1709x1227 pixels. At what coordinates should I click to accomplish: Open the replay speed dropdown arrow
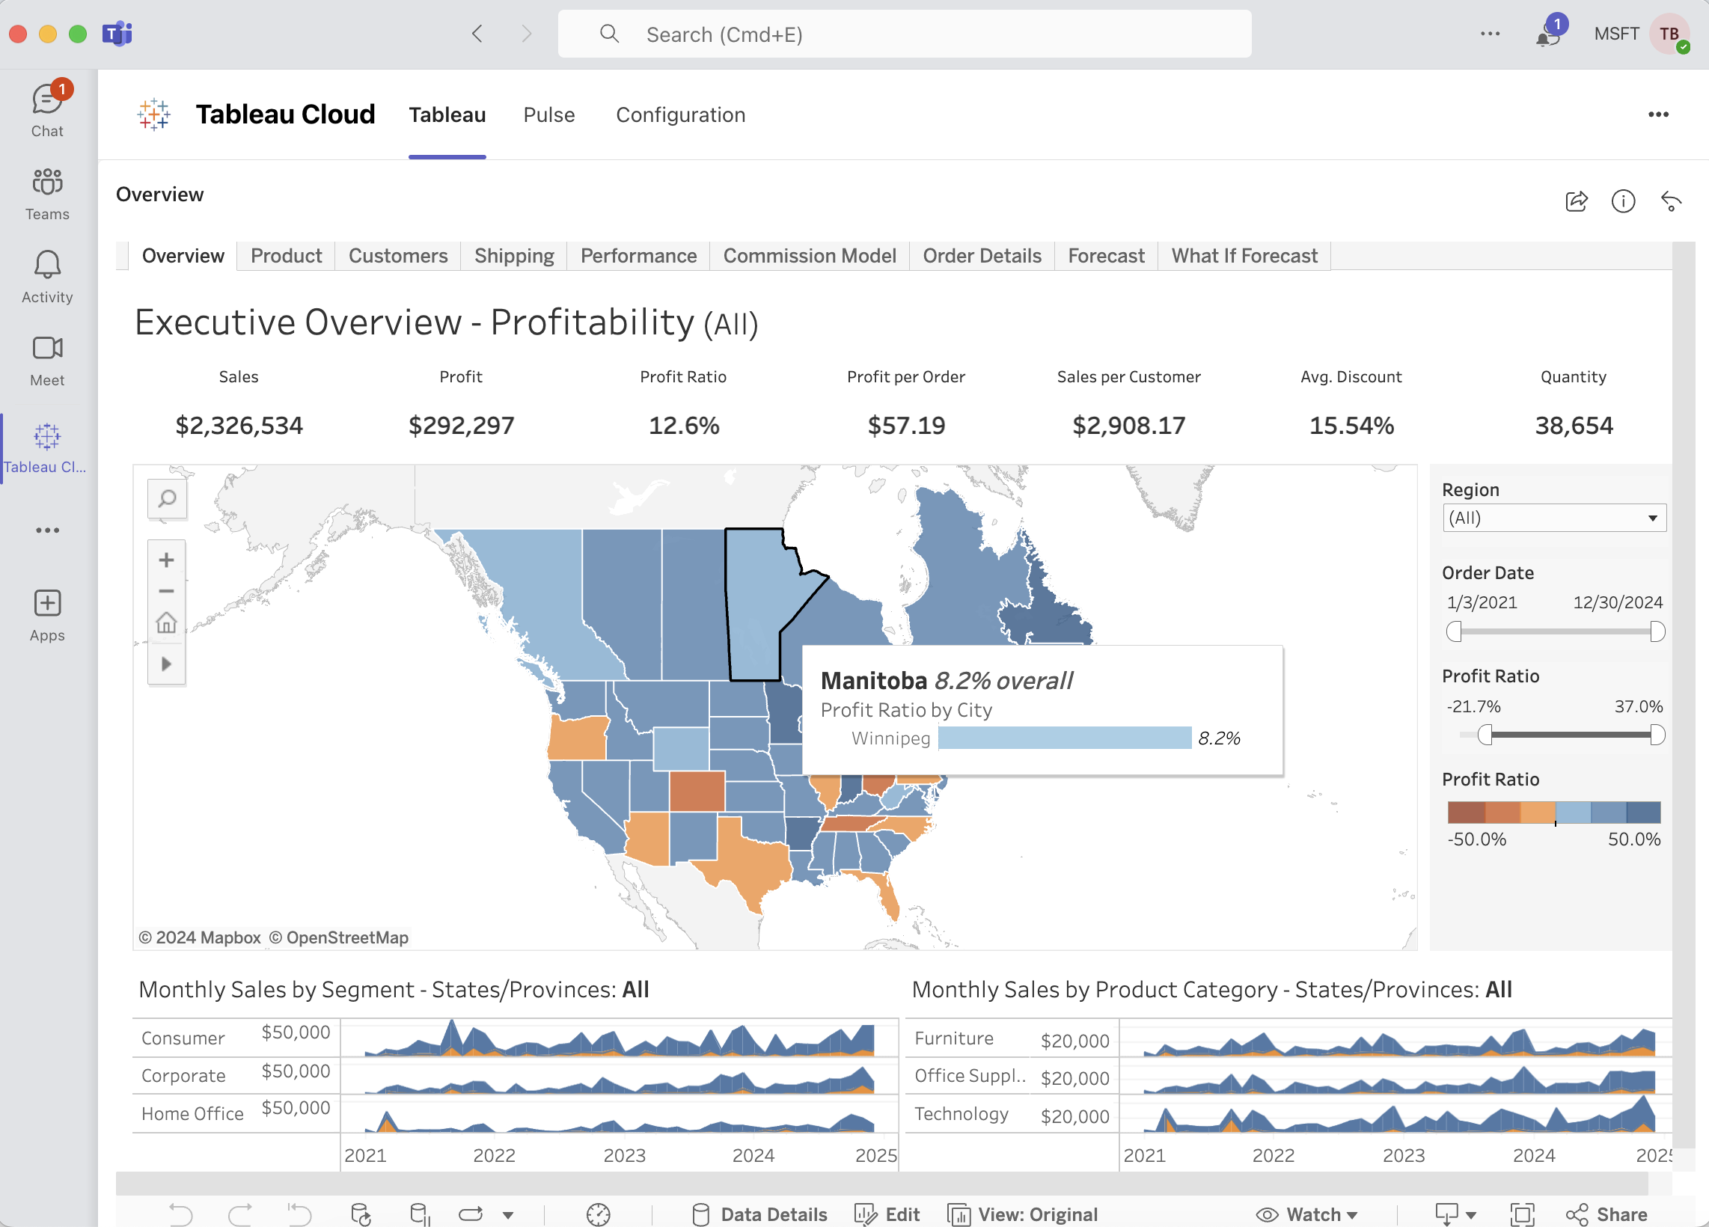click(508, 1215)
